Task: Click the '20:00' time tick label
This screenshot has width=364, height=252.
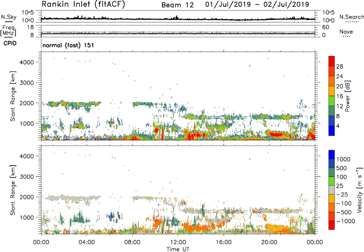Action: pyautogui.click(x=269, y=242)
